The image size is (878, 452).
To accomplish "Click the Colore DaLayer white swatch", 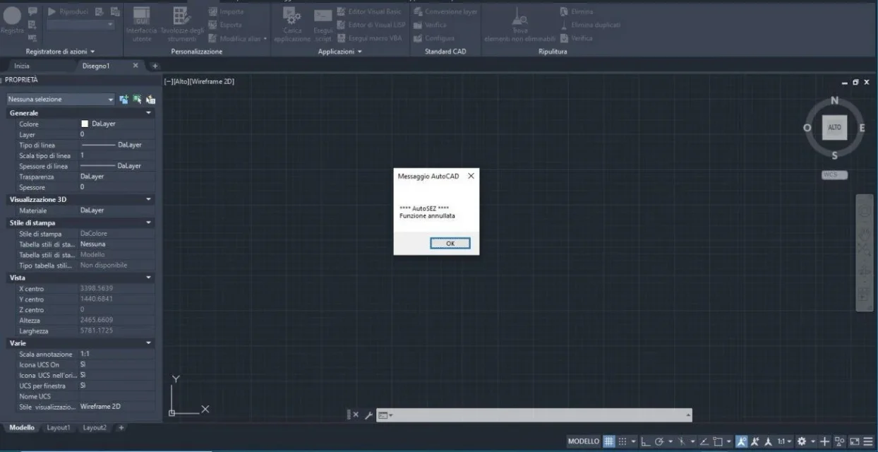I will (85, 124).
